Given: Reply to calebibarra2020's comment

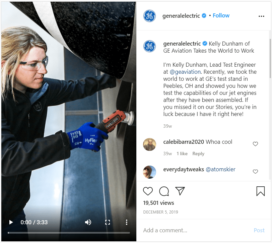Looking at the screenshot, I should pos(198,154).
